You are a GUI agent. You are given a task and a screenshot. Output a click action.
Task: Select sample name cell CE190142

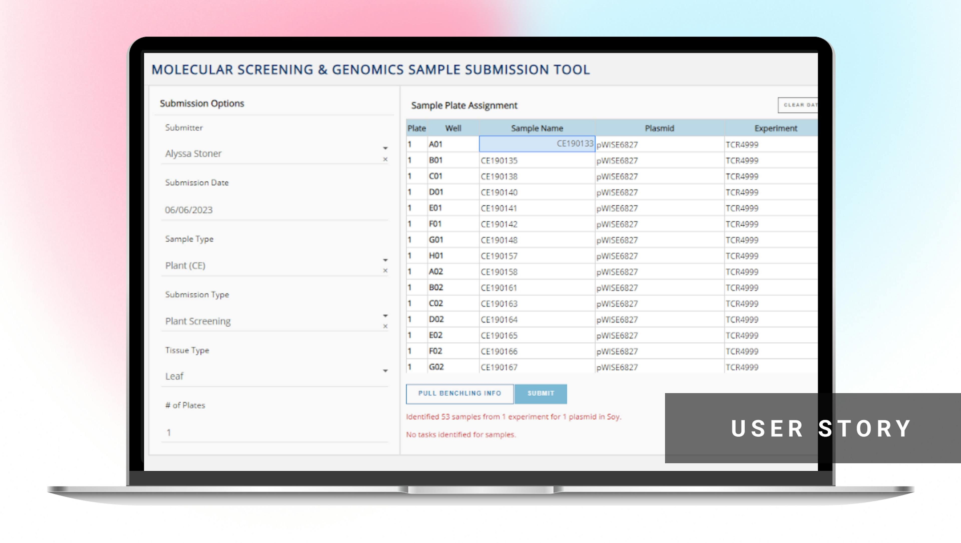(537, 224)
